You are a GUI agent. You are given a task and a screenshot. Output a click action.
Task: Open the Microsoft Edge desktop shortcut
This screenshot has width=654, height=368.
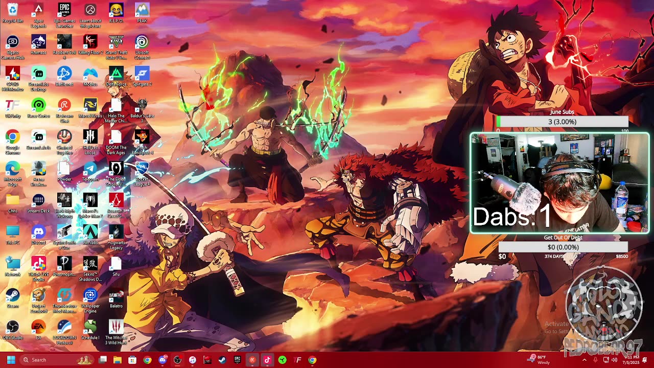click(x=12, y=174)
